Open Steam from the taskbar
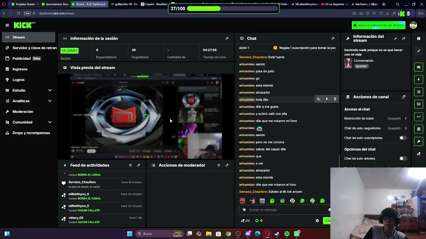Image resolution: width=426 pixels, height=239 pixels. click(277, 234)
